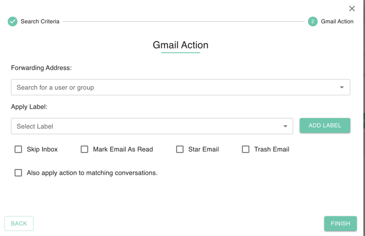Click the FINISH button
This screenshot has height=236, width=365.
coord(340,223)
